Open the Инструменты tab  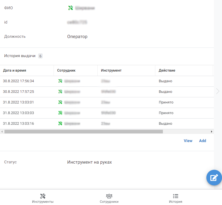coord(43,198)
